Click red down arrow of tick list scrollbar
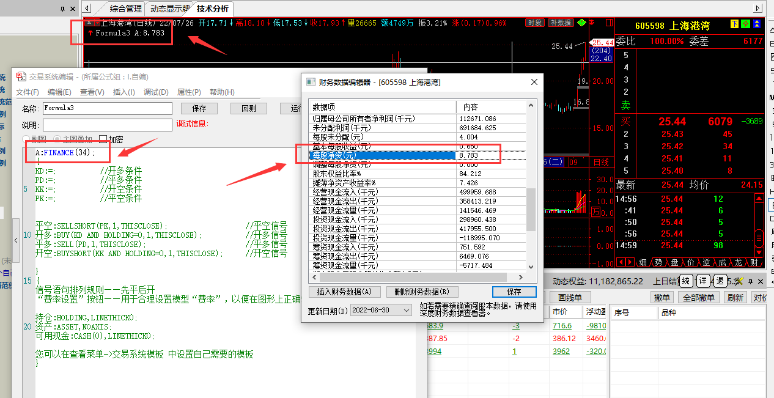Screen dimensions: 774x398 pos(759,252)
